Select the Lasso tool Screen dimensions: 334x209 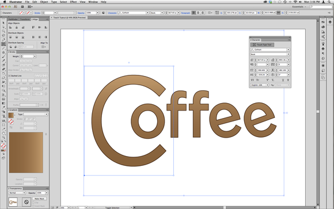pos(3,36)
